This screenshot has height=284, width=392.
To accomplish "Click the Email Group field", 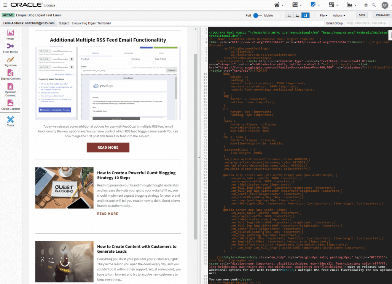I will tap(367, 23).
